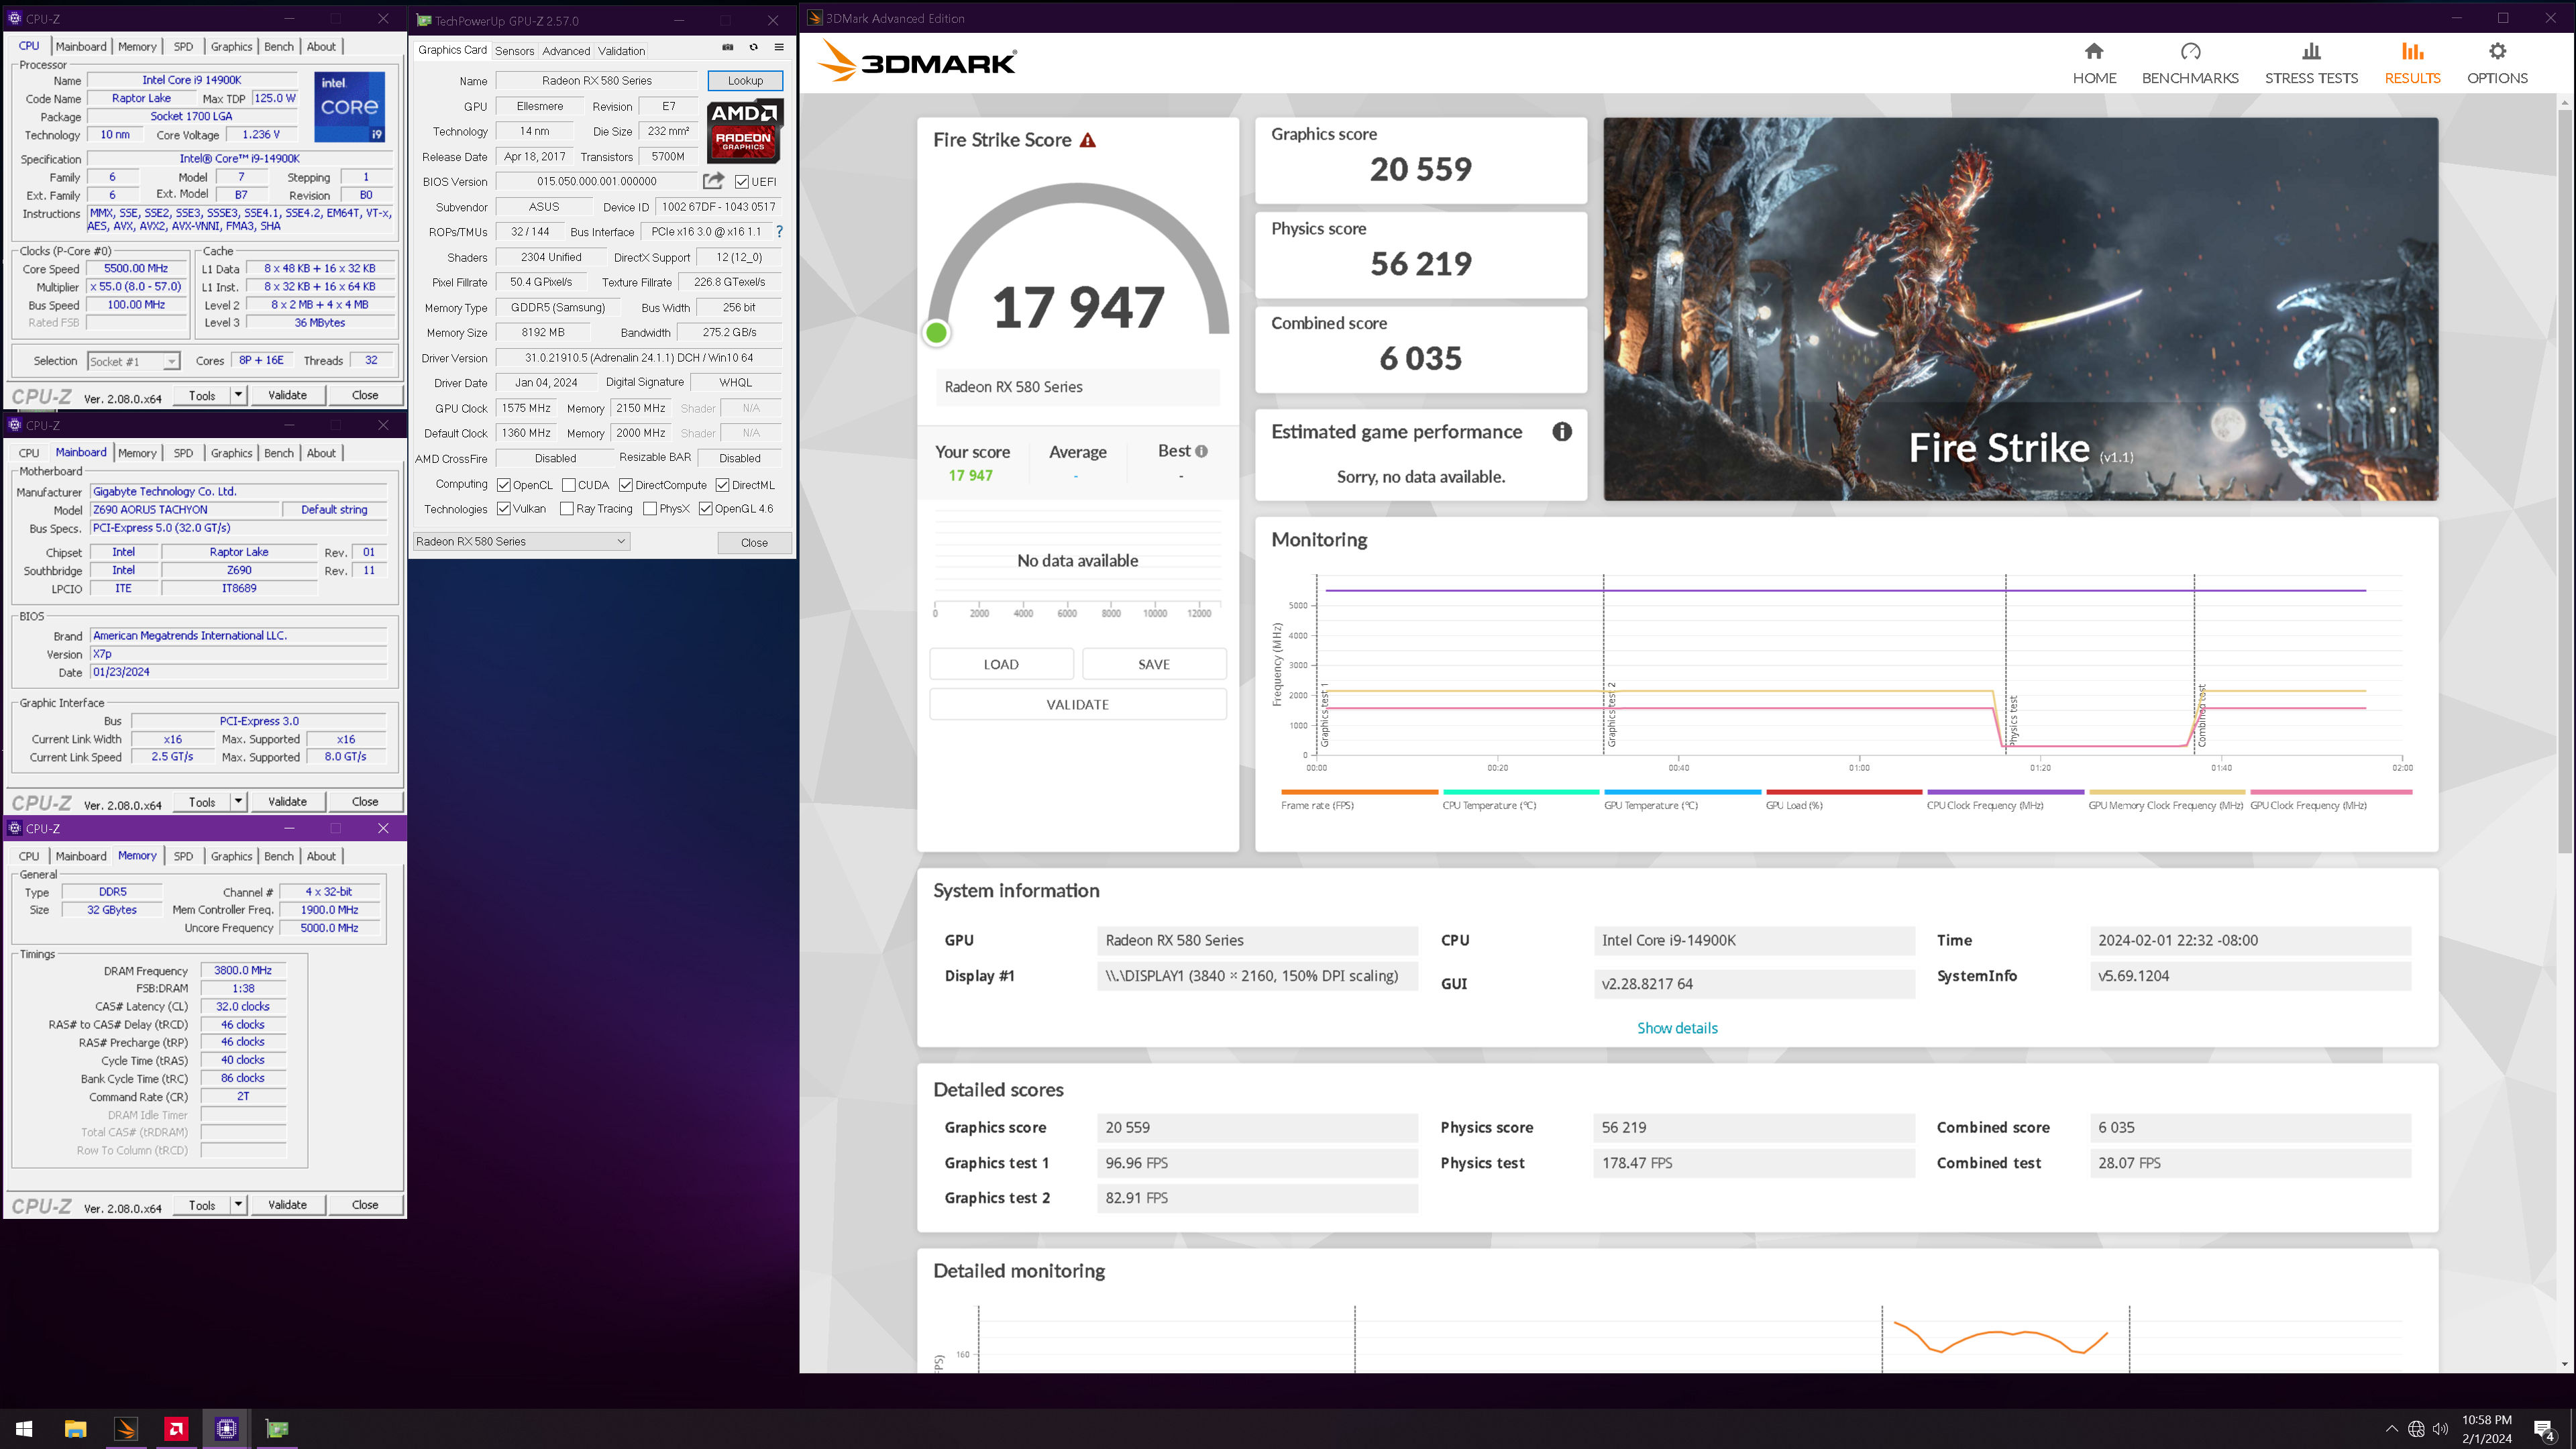Click the 3DMark taskbar icon

coord(126,1429)
